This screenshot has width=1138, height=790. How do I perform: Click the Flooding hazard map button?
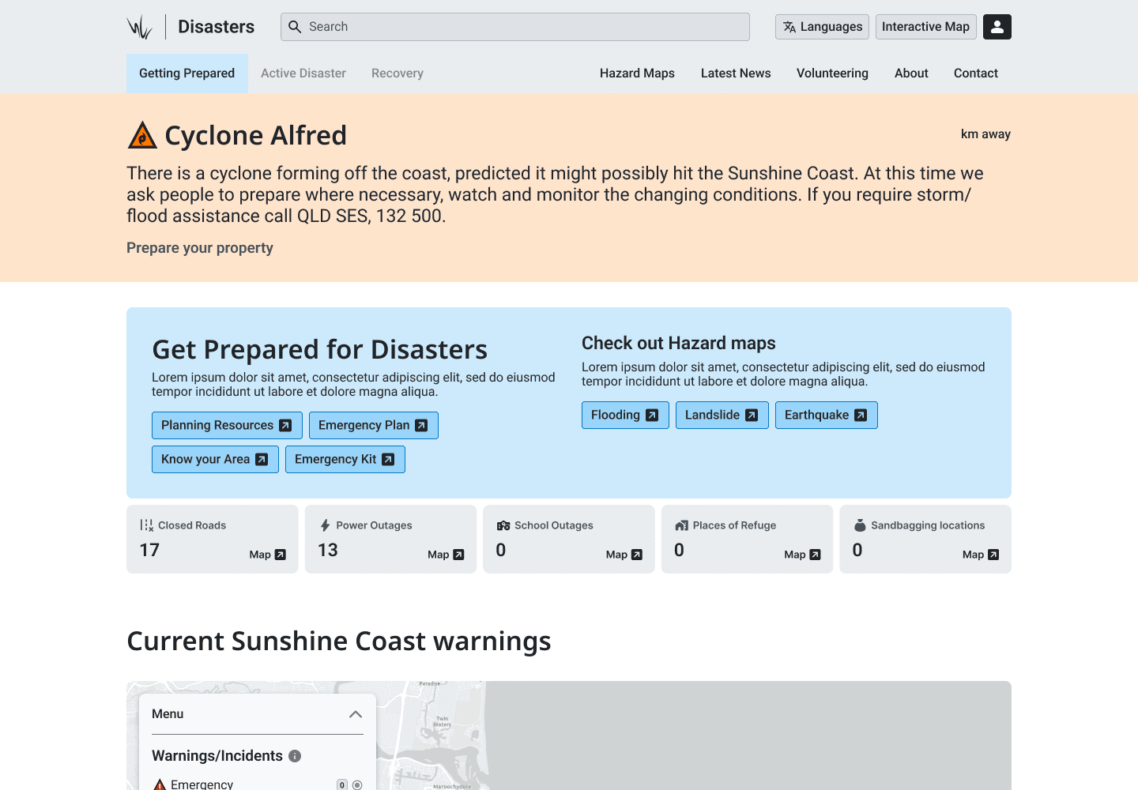tap(625, 415)
